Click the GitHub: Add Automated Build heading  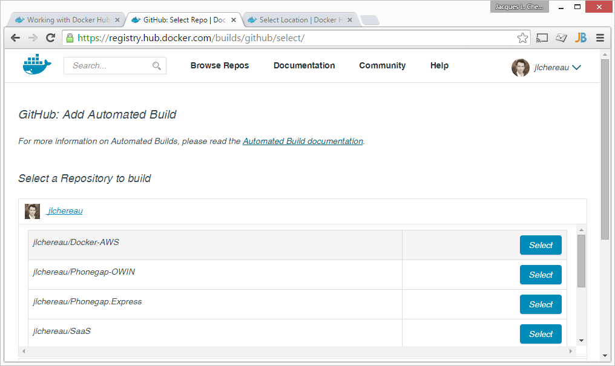[97, 114]
